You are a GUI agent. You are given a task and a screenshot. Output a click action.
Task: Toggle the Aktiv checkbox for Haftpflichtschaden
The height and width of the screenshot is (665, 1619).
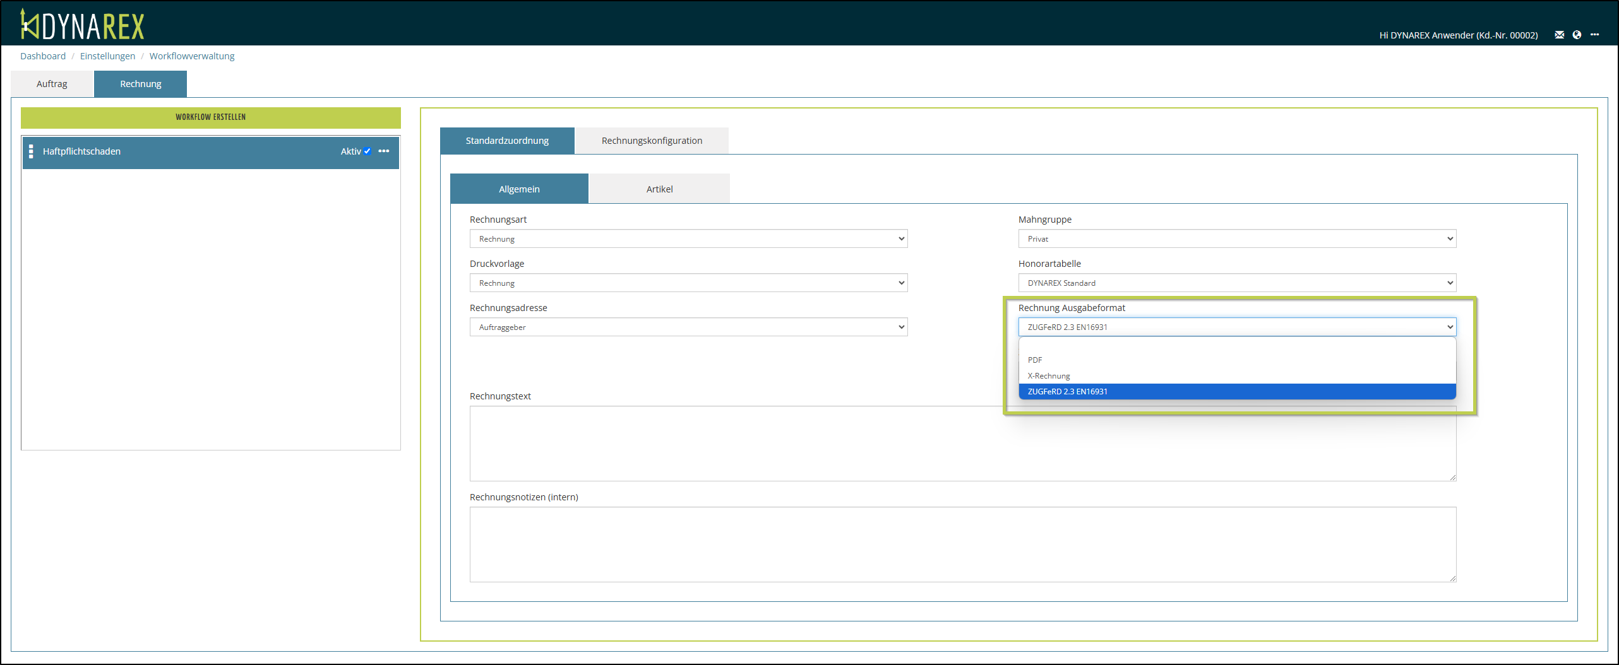(x=367, y=151)
